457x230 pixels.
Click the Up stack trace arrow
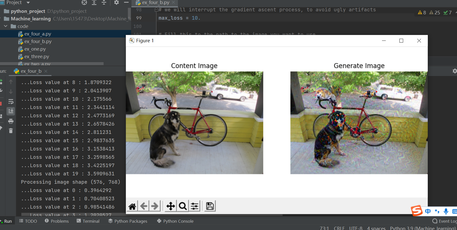click(11, 82)
